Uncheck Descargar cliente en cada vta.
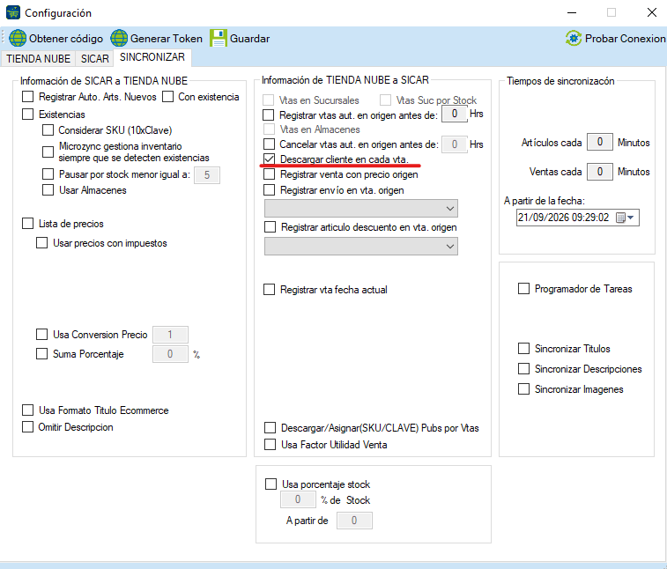This screenshot has height=569, width=667. pyautogui.click(x=270, y=159)
